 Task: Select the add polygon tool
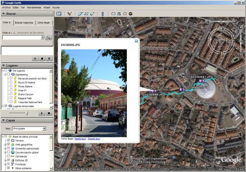pos(80,14)
